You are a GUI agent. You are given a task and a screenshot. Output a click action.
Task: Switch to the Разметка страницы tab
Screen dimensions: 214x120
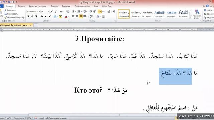click(x=38, y=6)
